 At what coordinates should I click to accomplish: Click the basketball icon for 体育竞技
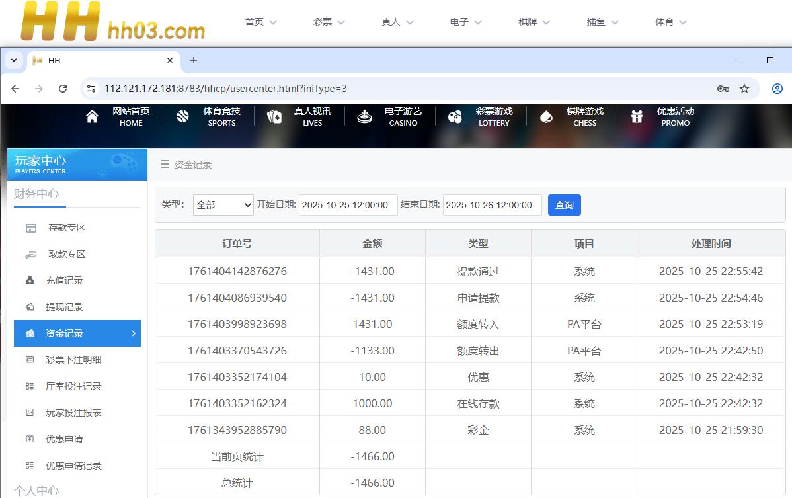[x=183, y=117]
